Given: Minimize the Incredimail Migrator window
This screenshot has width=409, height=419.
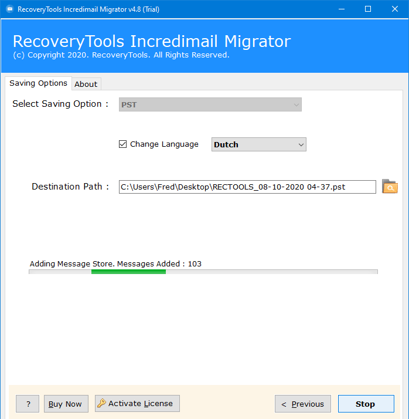Looking at the screenshot, I should (x=342, y=9).
